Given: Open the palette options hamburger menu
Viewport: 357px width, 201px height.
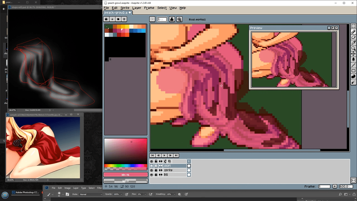Looking at the screenshot, I should click(124, 19).
